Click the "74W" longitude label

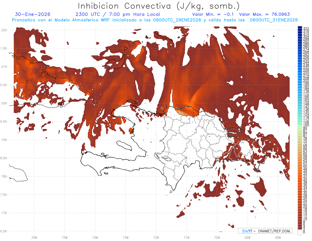coord(95,237)
